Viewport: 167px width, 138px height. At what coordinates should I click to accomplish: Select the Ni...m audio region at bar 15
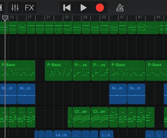[x=26, y=94]
